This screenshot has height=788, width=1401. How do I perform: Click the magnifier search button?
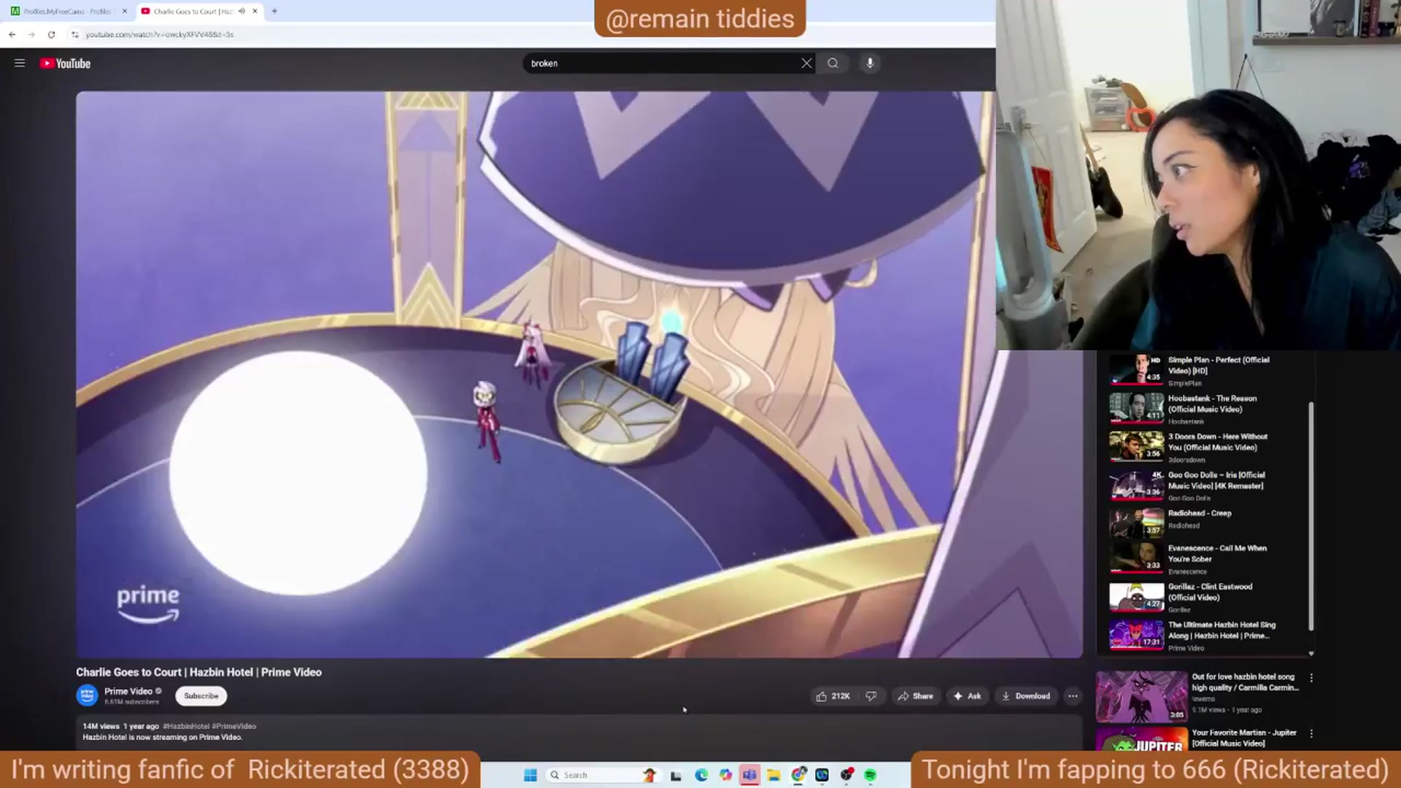coord(833,63)
